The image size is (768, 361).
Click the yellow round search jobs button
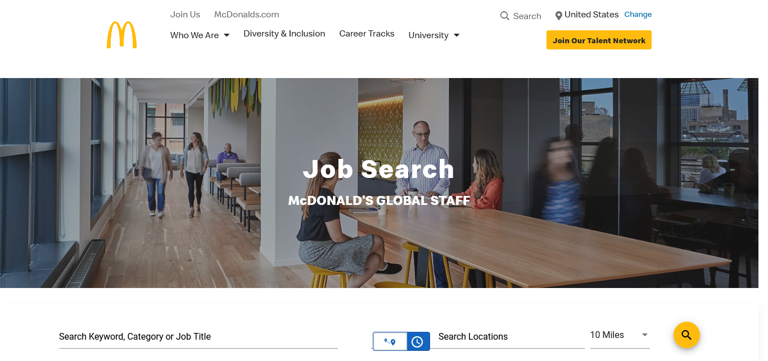686,335
